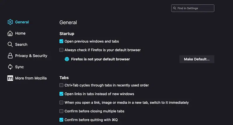The height and width of the screenshot is (125, 233).
Task: Open More from Mozilla page
Action: [31, 78]
